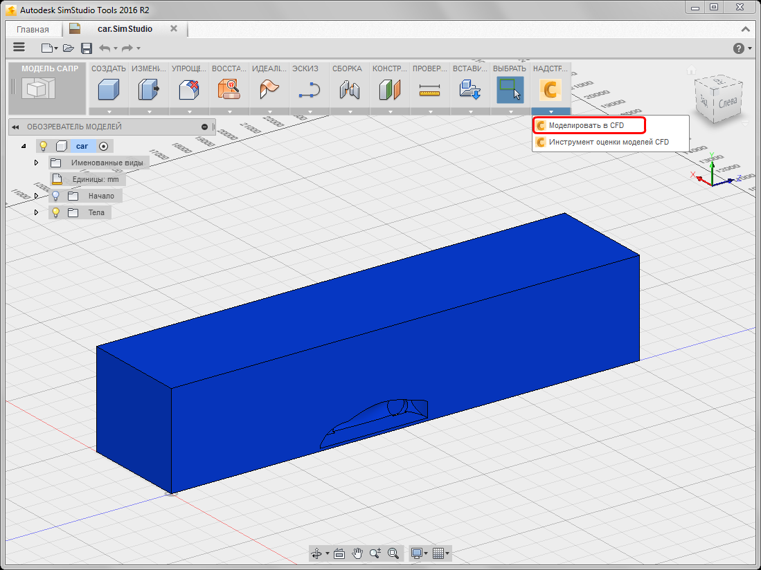Collapse the ОБОЗРЕВАТЕЛЬ МОДЕЛЕЙ panel double arrows
Viewport: 761px width, 570px height.
[x=15, y=127]
